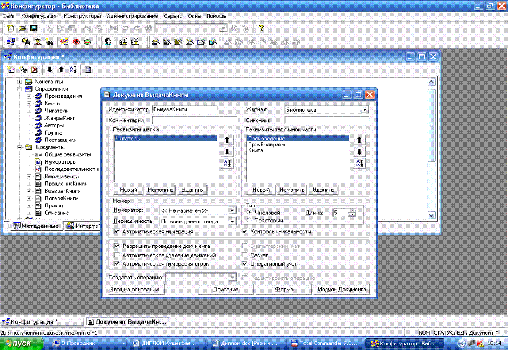Increase Длина value with spinner up arrow
This screenshot has width=508, height=350.
(x=353, y=210)
